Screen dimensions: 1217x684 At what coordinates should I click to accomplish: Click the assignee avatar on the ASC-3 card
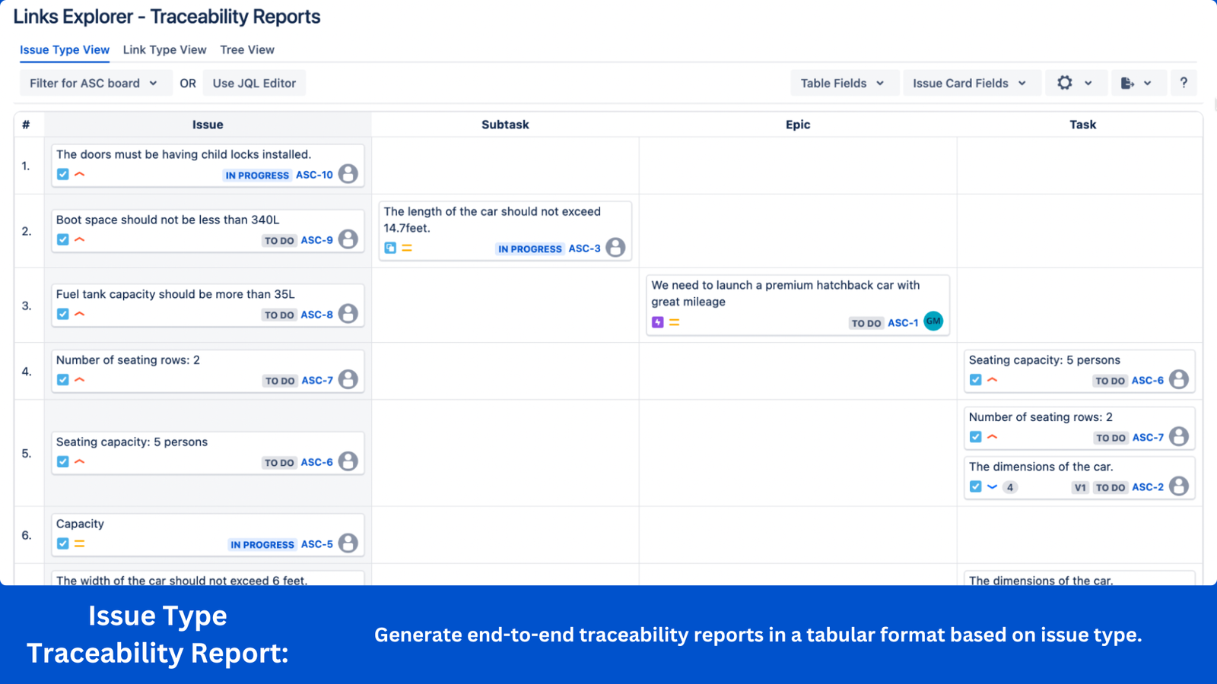[x=616, y=248]
